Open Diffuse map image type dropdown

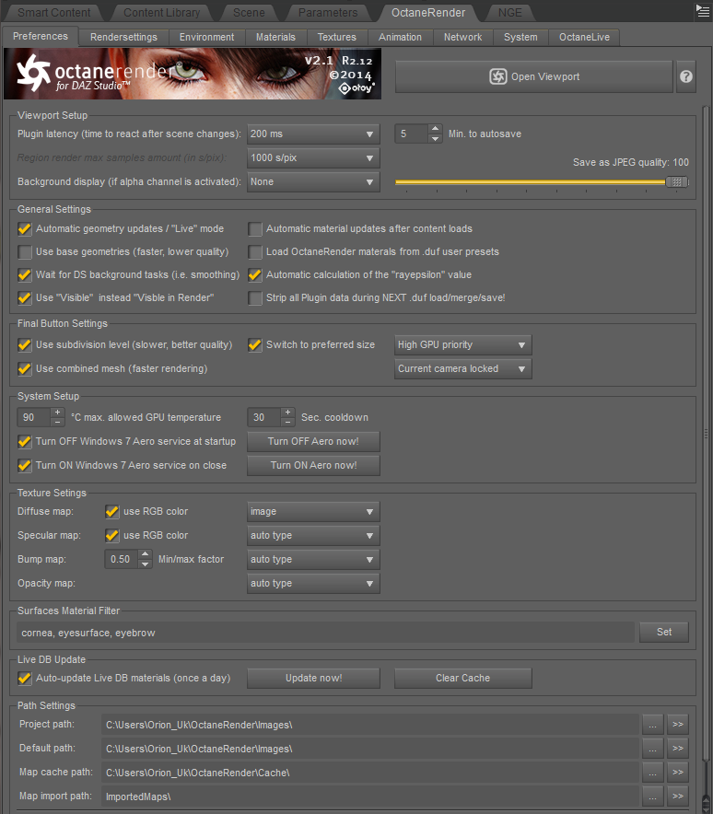(x=313, y=511)
